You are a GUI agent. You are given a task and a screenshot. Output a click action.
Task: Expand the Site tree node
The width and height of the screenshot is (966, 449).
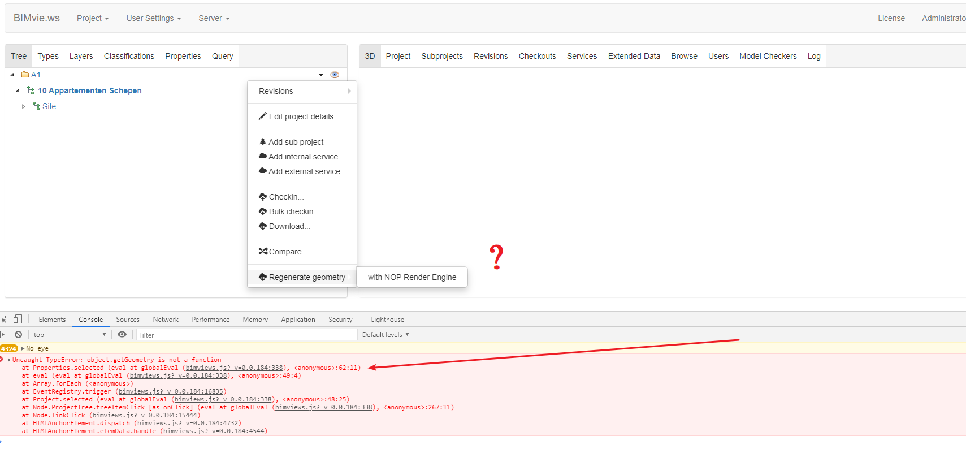[x=23, y=106]
